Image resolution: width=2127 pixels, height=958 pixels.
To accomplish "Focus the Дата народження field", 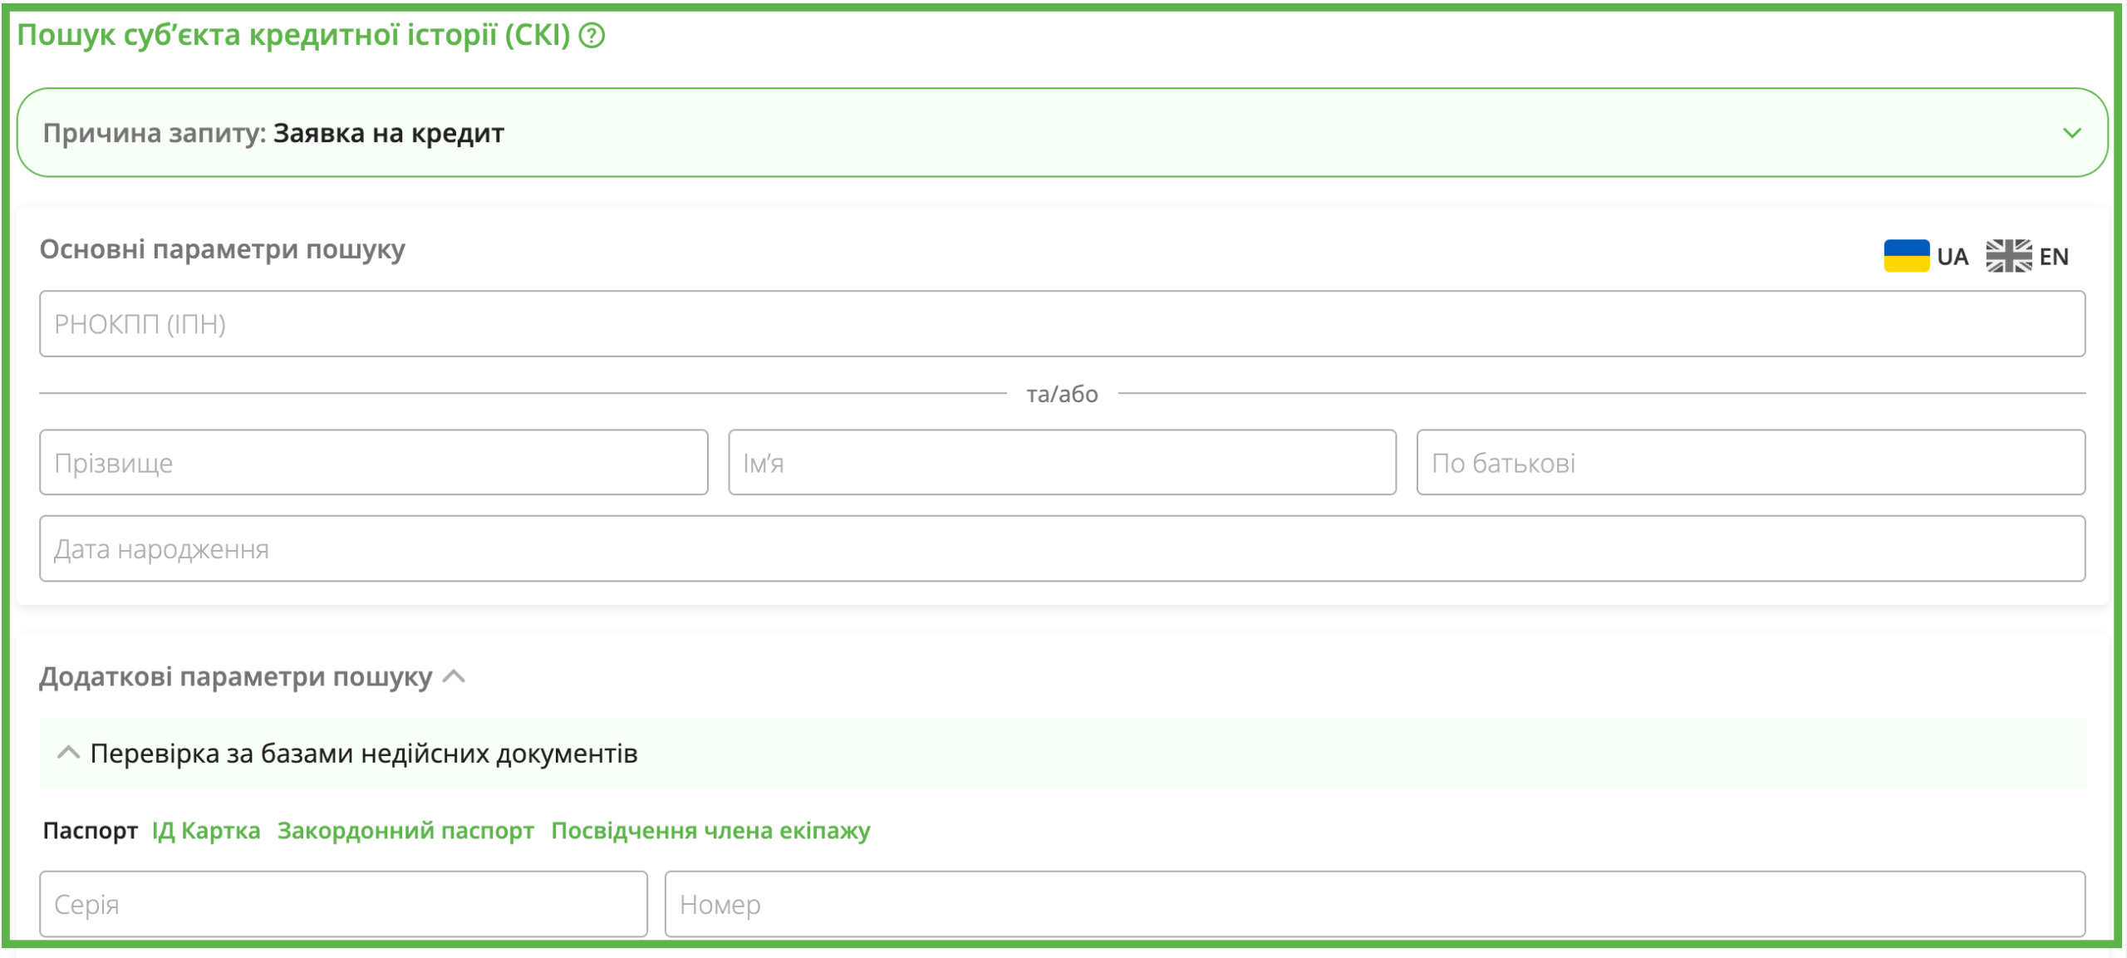I will [x=1062, y=549].
